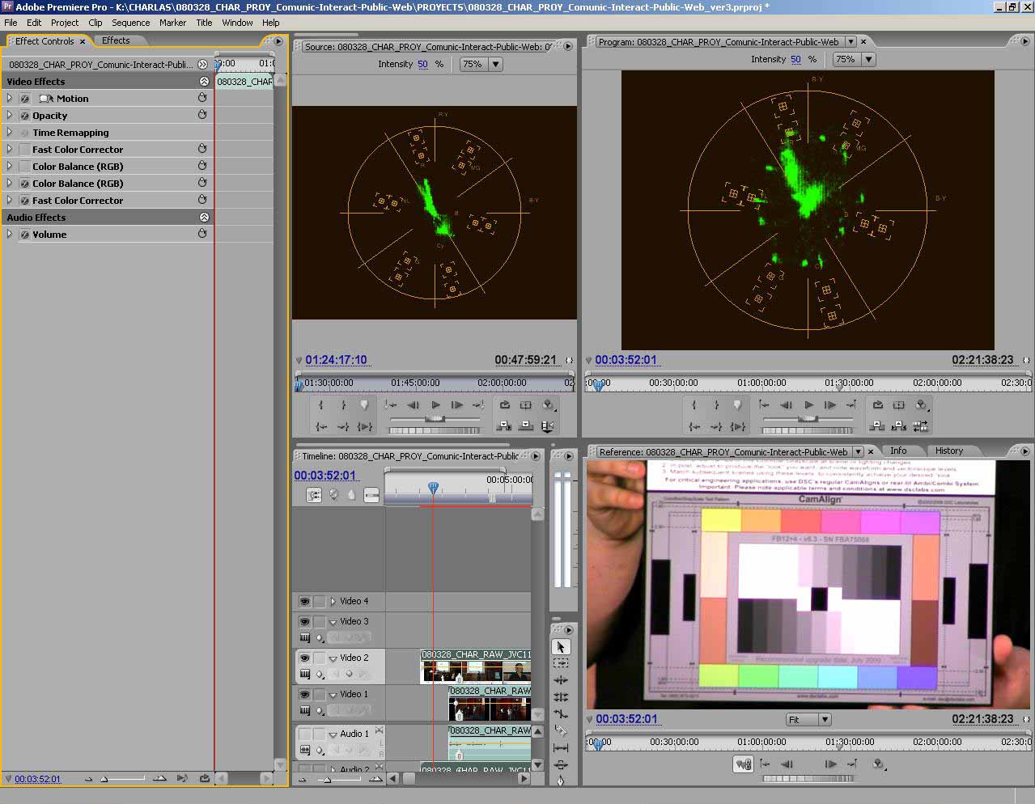Click the Safe Margins icon under the Program monitor
The width and height of the screenshot is (1035, 804).
[898, 404]
